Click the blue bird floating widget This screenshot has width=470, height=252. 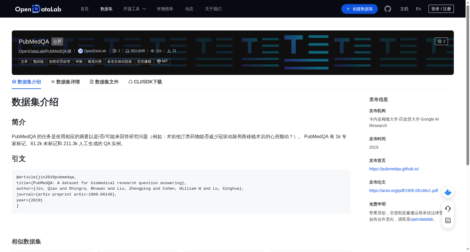point(448,192)
